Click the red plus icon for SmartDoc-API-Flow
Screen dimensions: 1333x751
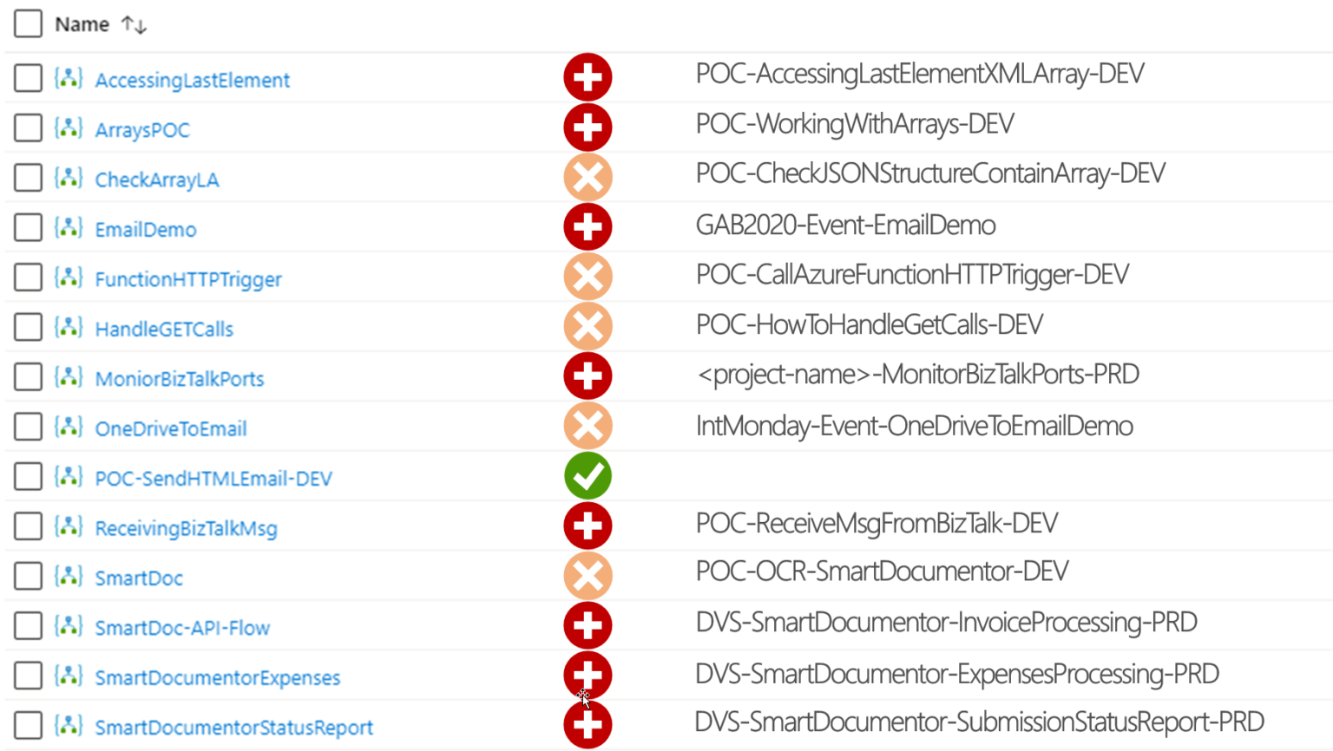[x=588, y=625]
